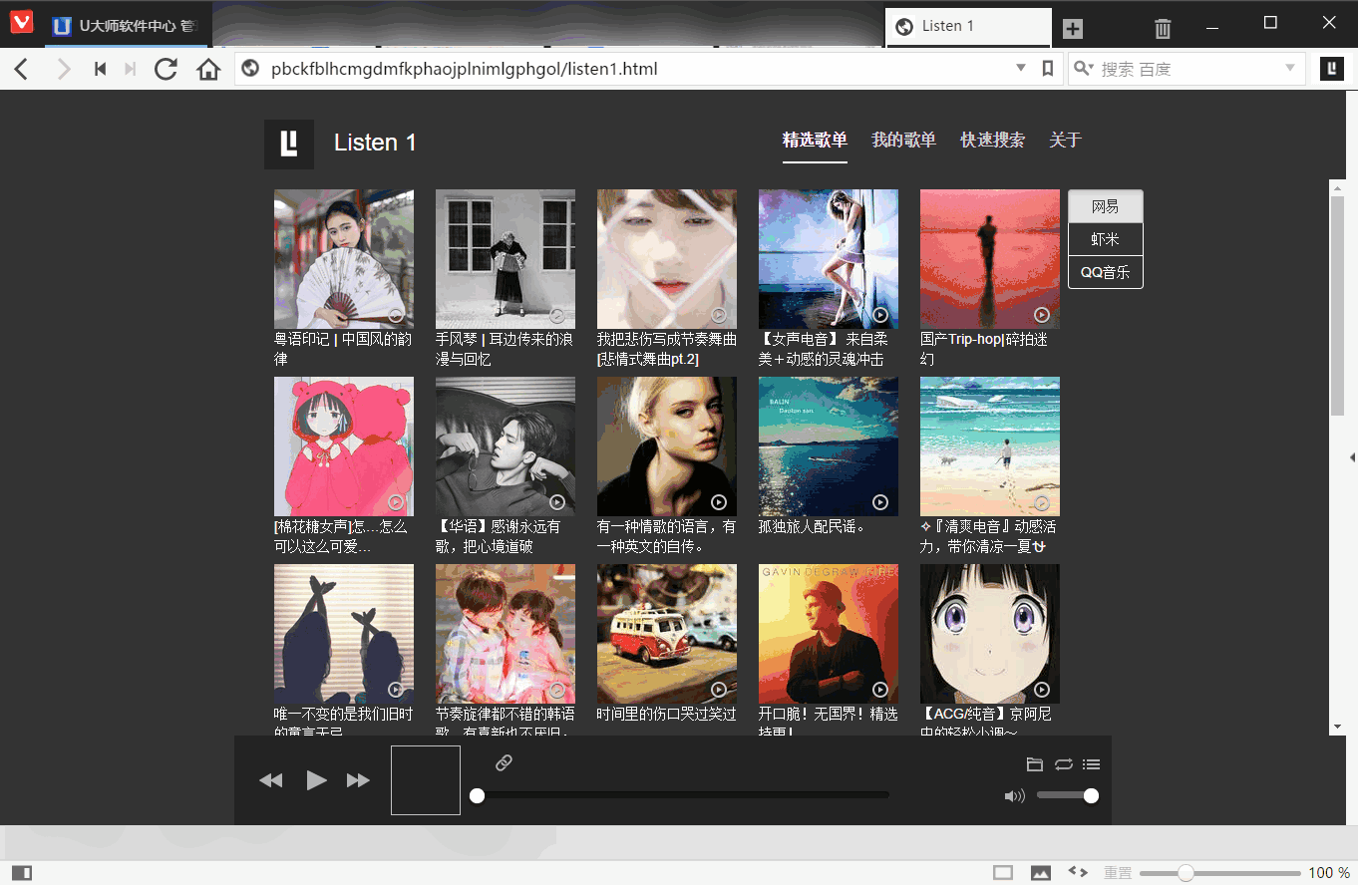The width and height of the screenshot is (1358, 885).
Task: Choose the QQ音乐 source
Action: (1105, 272)
